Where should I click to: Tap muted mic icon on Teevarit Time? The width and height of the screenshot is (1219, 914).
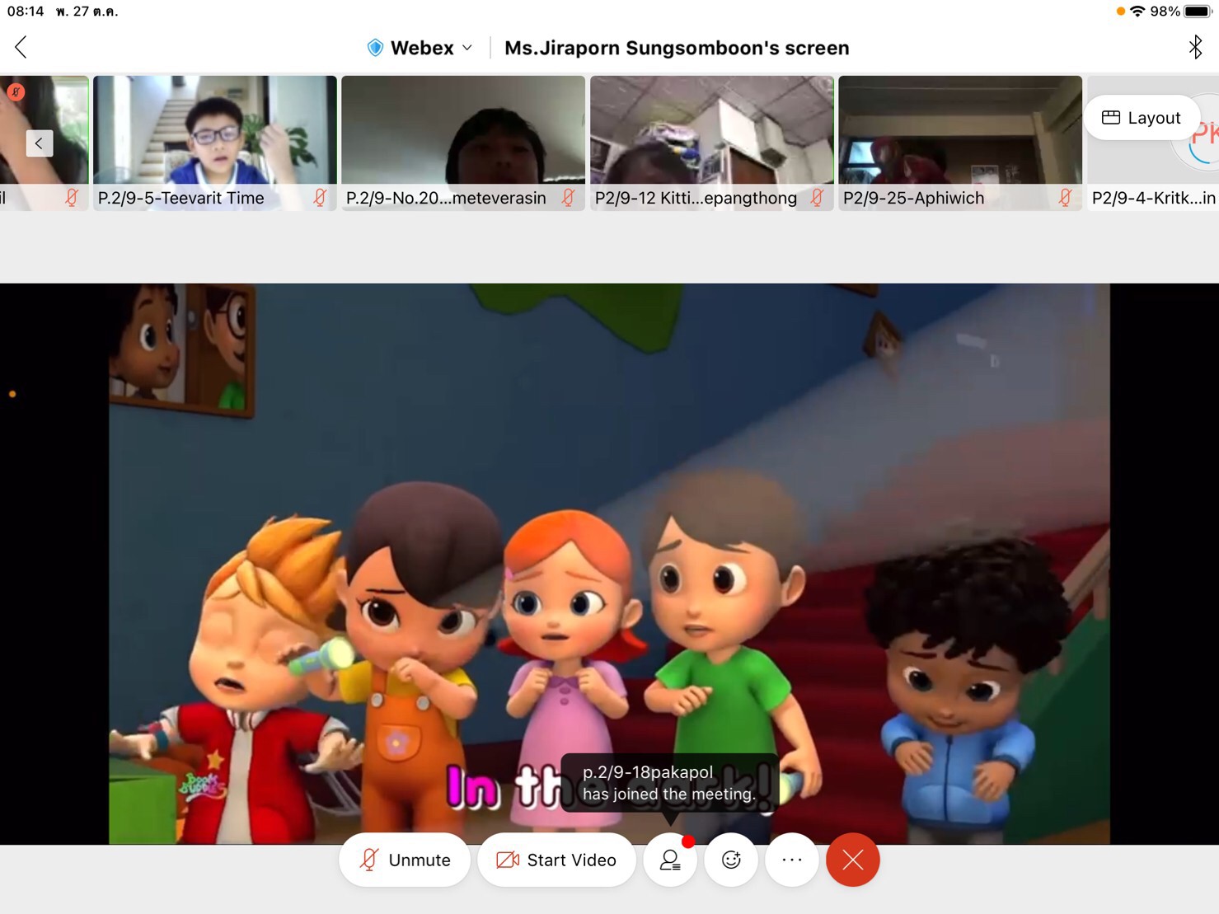pos(320,198)
